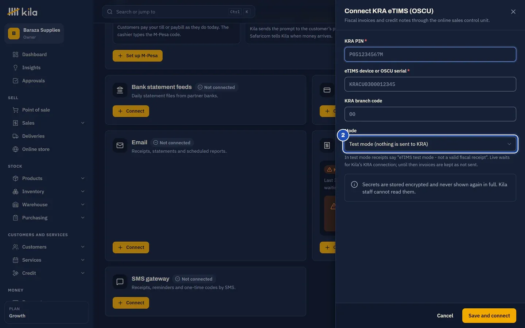Click the Growth plan card
Screen dimensions: 525x328
click(x=47, y=312)
